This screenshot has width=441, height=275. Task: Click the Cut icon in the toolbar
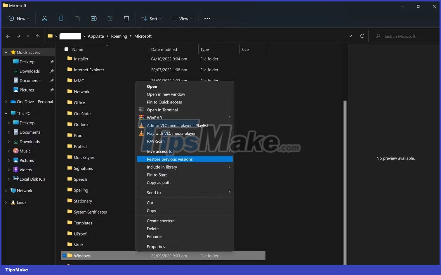pos(44,18)
